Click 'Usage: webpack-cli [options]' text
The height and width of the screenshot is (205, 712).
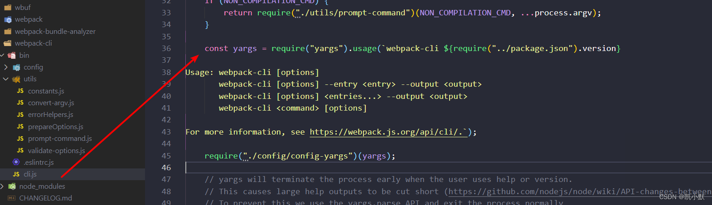click(252, 72)
